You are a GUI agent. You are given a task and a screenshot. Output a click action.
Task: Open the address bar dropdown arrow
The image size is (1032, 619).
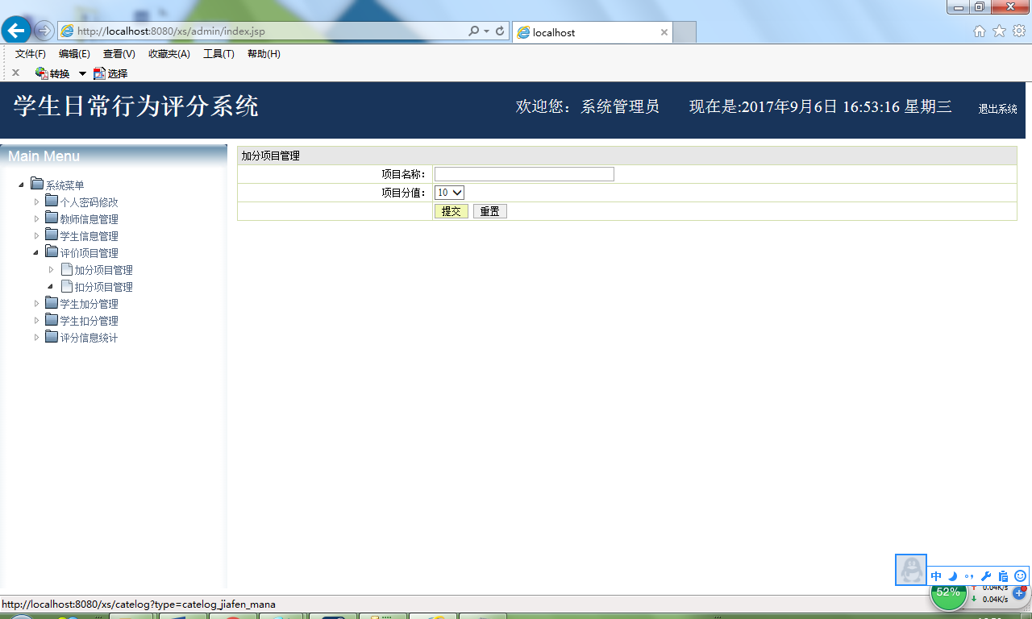point(487,31)
